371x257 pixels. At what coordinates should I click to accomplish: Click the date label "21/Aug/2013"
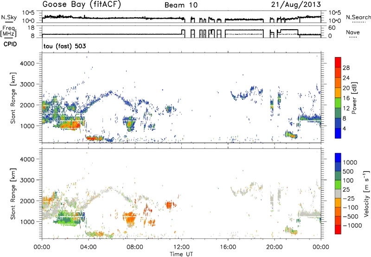point(296,5)
